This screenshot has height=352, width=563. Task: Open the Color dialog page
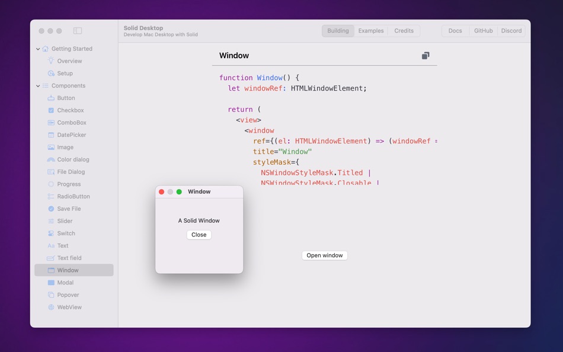(74, 159)
